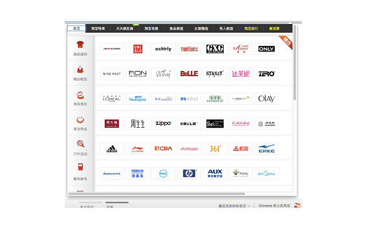Click the Midea brand logo

pyautogui.click(x=267, y=173)
